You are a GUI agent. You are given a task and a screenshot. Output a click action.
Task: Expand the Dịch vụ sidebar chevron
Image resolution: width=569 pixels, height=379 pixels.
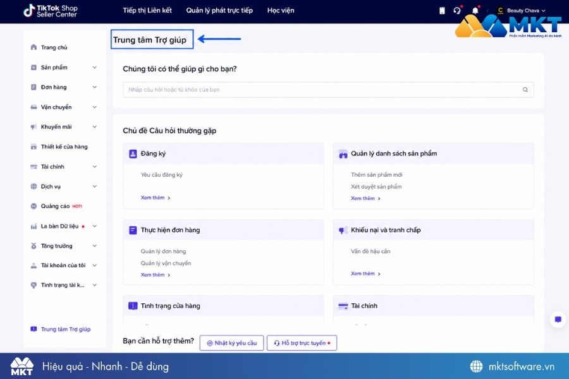coord(95,186)
